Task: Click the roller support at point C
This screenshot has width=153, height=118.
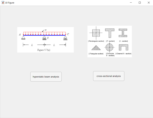Action: 65,38
